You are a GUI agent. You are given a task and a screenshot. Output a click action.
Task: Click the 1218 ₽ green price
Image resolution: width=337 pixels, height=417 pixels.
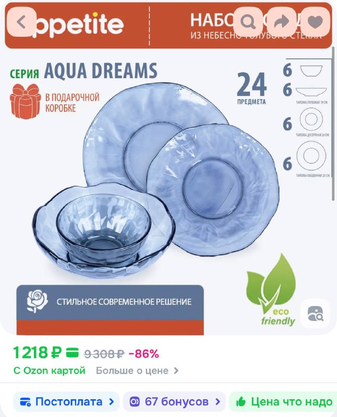click(x=37, y=353)
